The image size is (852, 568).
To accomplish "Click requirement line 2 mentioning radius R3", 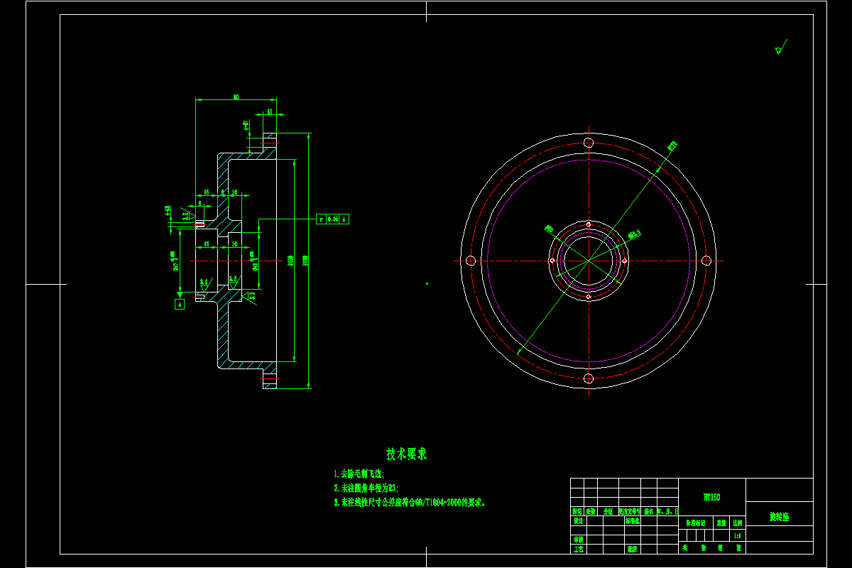I will click(x=366, y=488).
